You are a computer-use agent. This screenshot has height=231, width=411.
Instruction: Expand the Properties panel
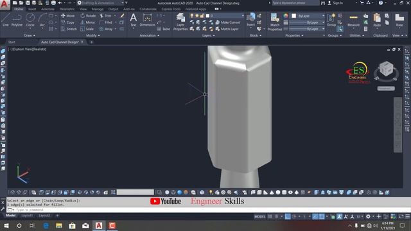(x=294, y=35)
